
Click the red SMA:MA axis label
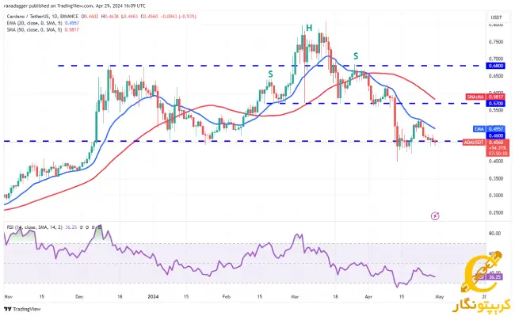click(x=475, y=97)
